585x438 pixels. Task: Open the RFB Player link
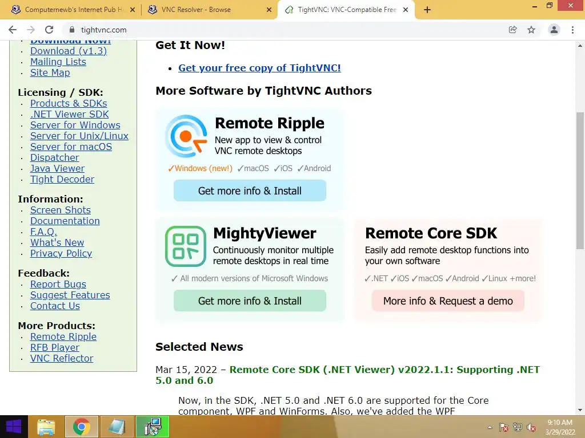pos(55,347)
